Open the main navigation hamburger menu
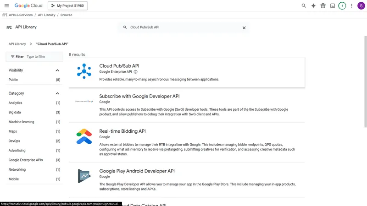 pyautogui.click(x=6, y=5)
